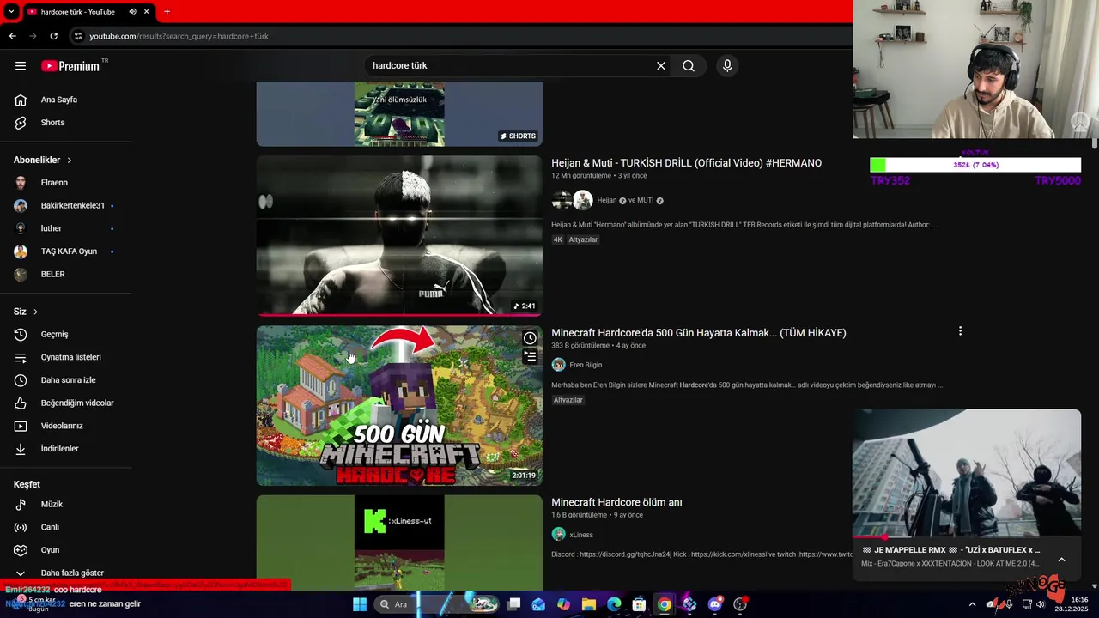Viewport: 1099px width, 618px height.
Task: Open Minecraft Hardcore ölüm anı video title
Action: 616,502
